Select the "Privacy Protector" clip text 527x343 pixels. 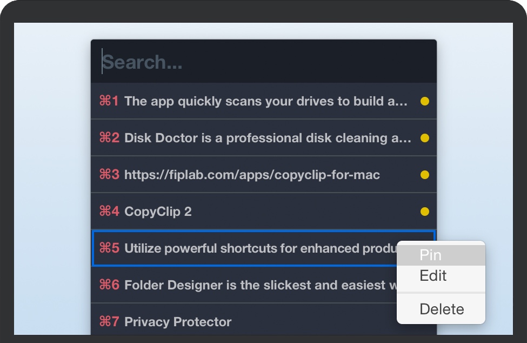click(178, 322)
